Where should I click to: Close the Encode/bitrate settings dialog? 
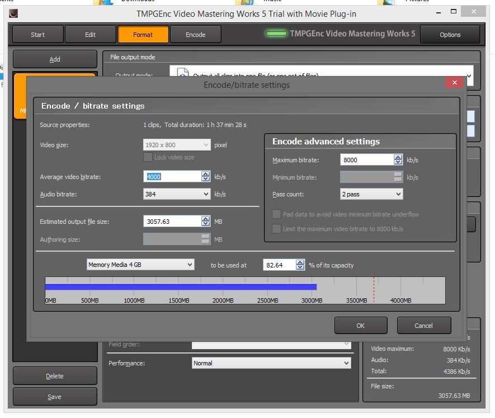pos(454,82)
